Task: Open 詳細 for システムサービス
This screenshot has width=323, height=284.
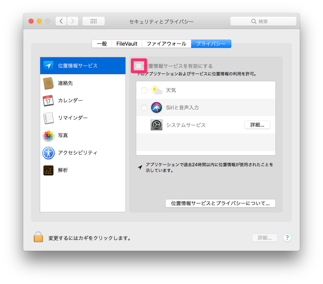Action: tap(257, 125)
